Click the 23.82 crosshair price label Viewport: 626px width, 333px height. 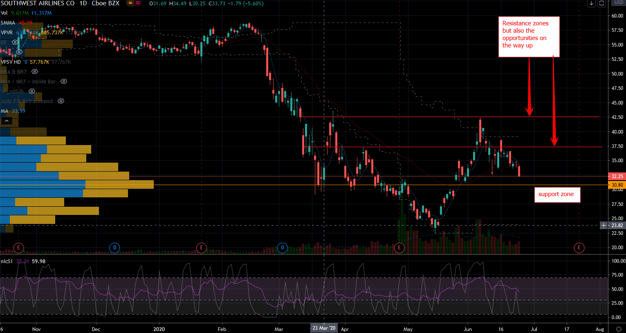tap(617, 226)
